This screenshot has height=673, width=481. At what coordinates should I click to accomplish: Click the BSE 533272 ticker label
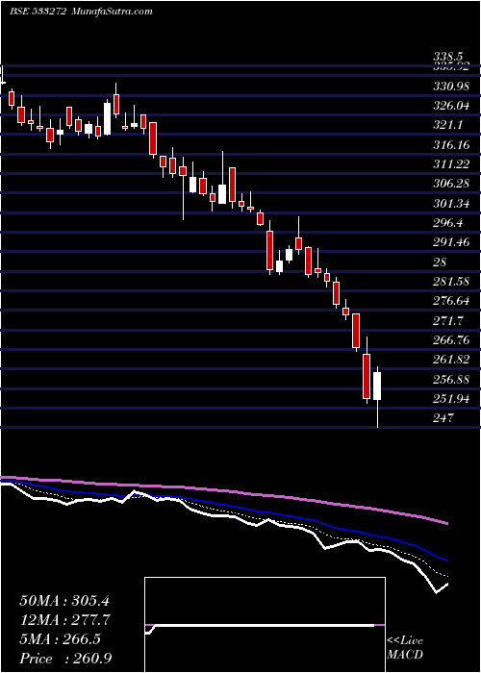[x=38, y=12]
